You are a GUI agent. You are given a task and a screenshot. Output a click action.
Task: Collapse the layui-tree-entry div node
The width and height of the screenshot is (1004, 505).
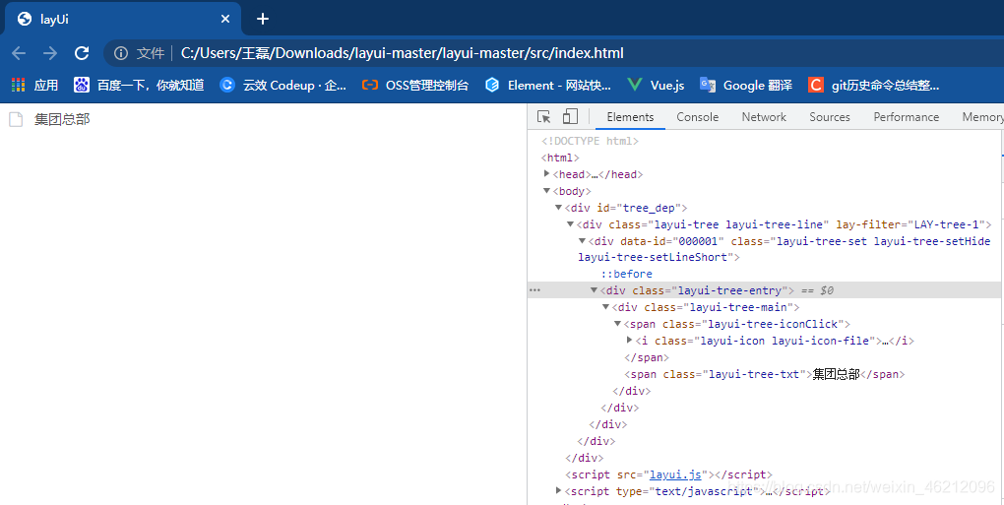594,290
